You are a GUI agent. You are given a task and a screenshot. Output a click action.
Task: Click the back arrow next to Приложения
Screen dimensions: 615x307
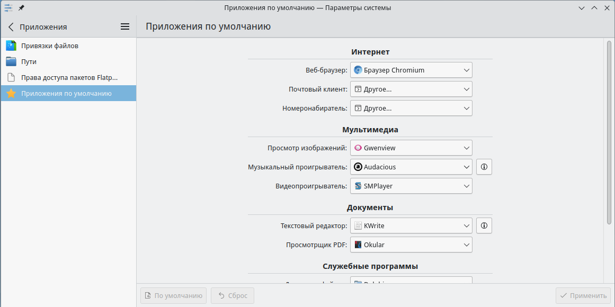coord(11,27)
